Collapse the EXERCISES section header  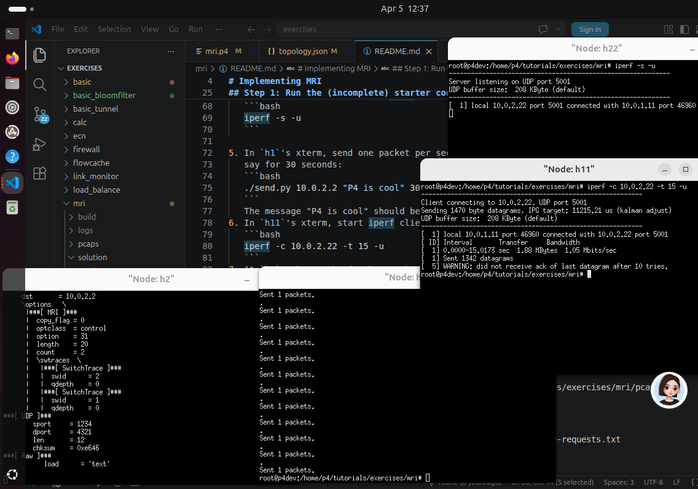120,68
